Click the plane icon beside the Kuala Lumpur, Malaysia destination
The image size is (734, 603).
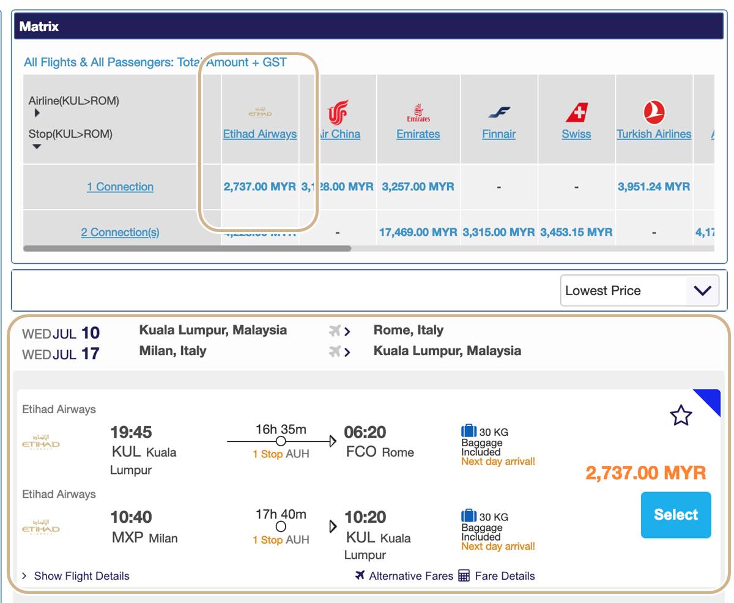tap(335, 351)
